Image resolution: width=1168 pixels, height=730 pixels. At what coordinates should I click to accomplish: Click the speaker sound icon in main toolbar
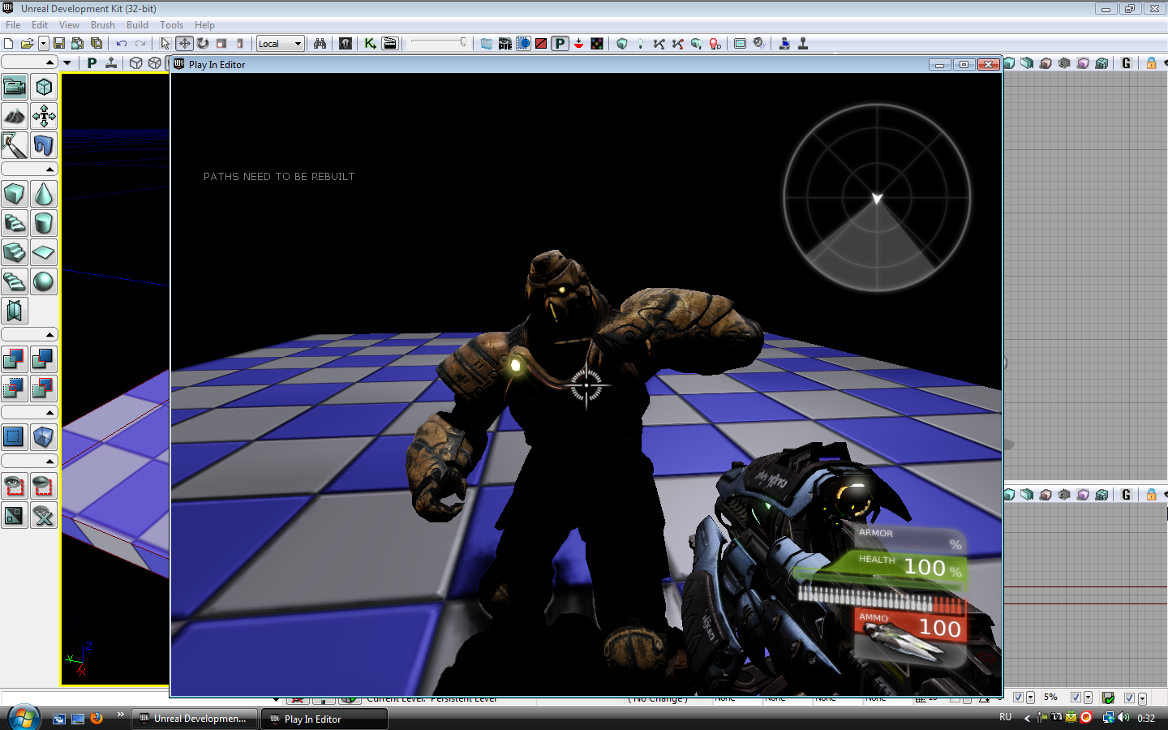(759, 44)
